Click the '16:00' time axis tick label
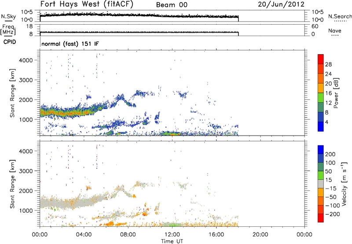Viewport: 352px width, 244px height. click(x=216, y=235)
